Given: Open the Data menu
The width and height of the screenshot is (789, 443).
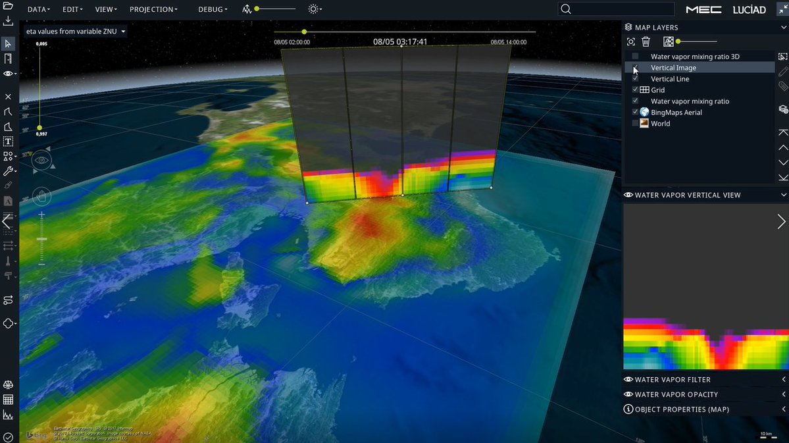Looking at the screenshot, I should [39, 10].
